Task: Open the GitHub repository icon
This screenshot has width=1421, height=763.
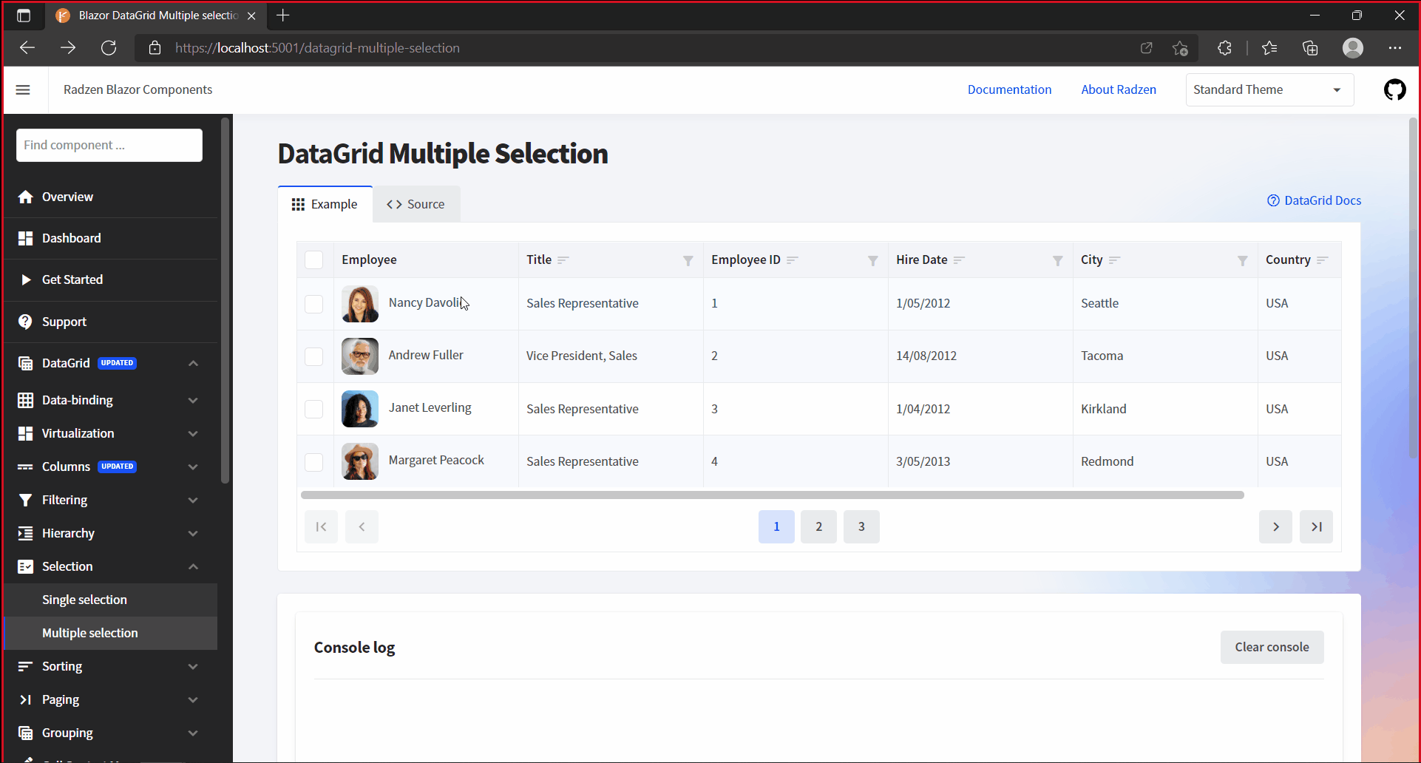Action: pos(1394,89)
